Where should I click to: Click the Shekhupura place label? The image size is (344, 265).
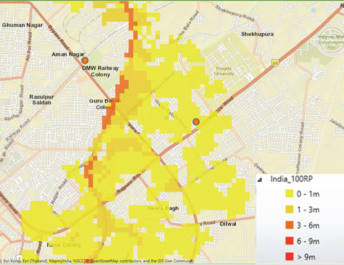click(x=257, y=34)
